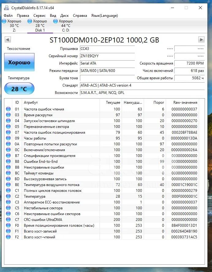This screenshot has width=212, height=272.
Task: Click the Атрибут column header
Action: click(61, 102)
